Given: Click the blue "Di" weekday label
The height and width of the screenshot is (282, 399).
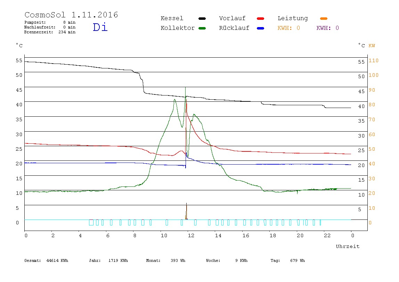Looking at the screenshot, I should [x=100, y=27].
